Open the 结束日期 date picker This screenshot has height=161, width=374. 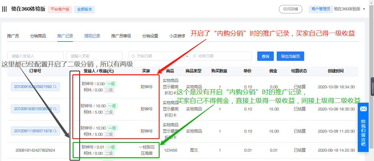point(221,56)
